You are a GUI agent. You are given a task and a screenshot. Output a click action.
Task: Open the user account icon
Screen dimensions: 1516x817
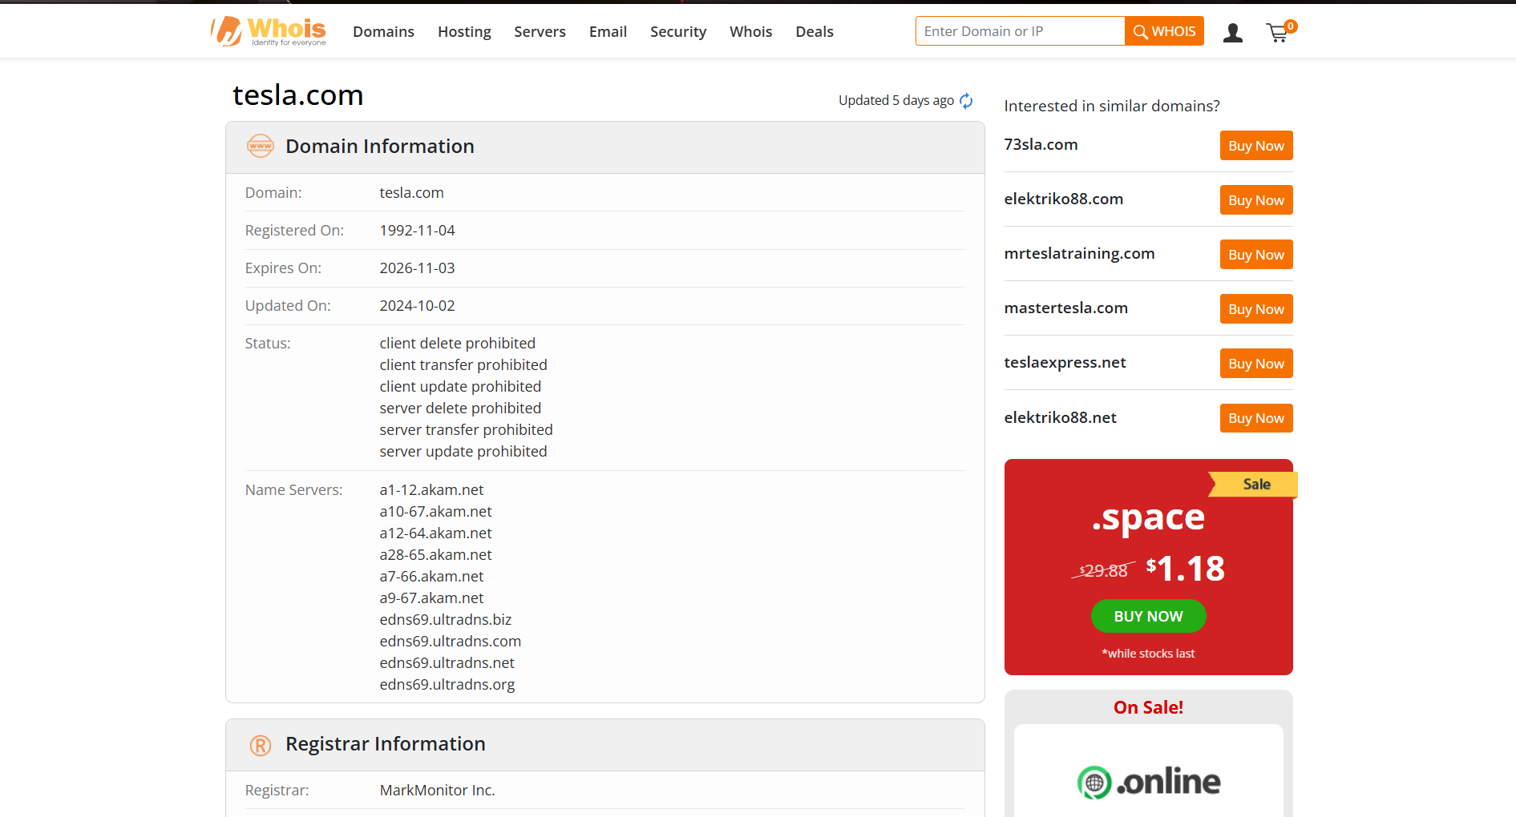(x=1232, y=32)
